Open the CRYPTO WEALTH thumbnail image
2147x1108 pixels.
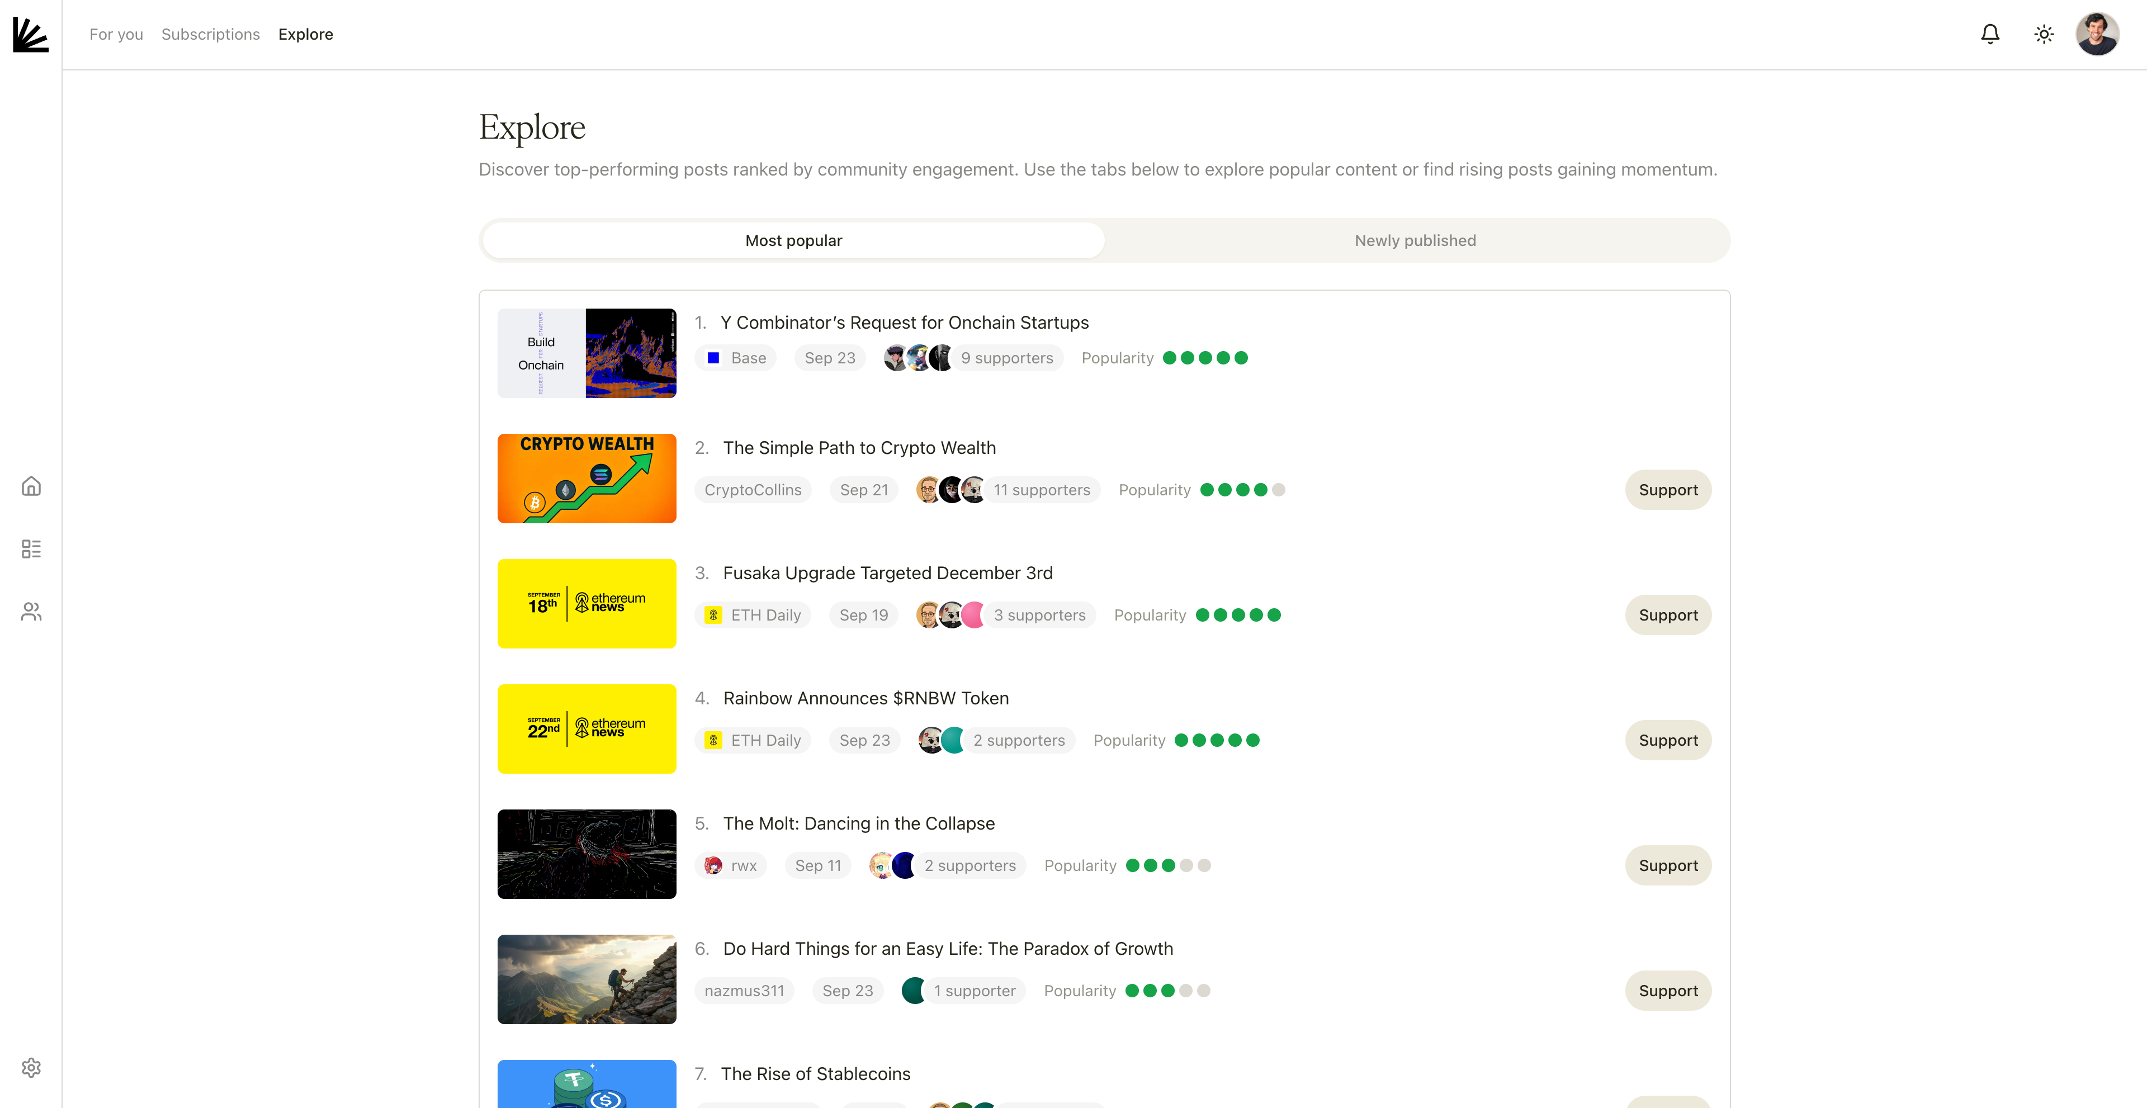(x=587, y=478)
